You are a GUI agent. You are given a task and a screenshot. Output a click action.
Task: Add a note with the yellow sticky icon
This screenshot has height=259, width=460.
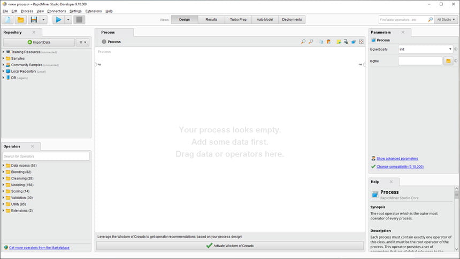[x=339, y=42]
